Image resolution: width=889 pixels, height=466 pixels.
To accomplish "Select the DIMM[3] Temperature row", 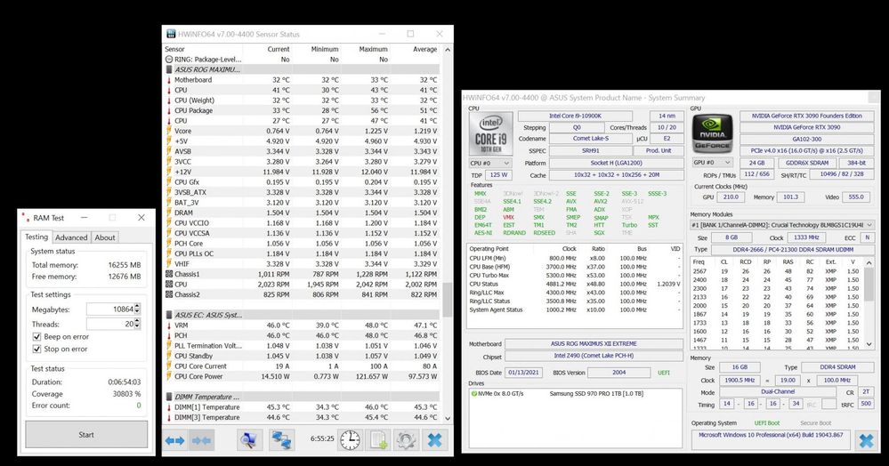I will [x=302, y=417].
